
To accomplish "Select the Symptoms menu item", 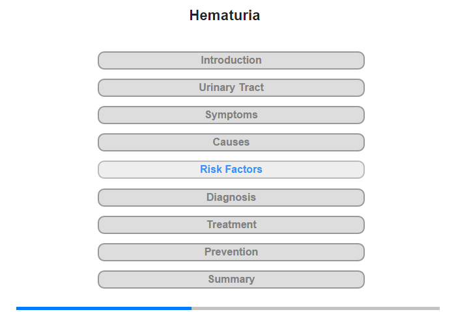I will click(x=231, y=115).
